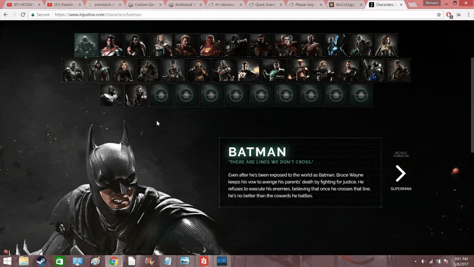Switch to the HOGWARTS YouTube tab
The height and width of the screenshot is (267, 474).
(x=21, y=5)
